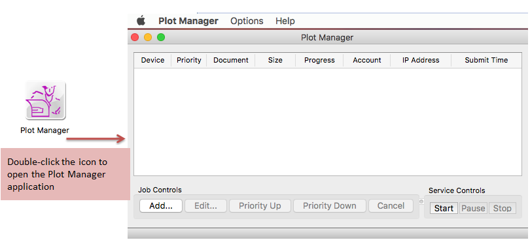
Task: Click the green zoom window button
Action: pyautogui.click(x=161, y=37)
